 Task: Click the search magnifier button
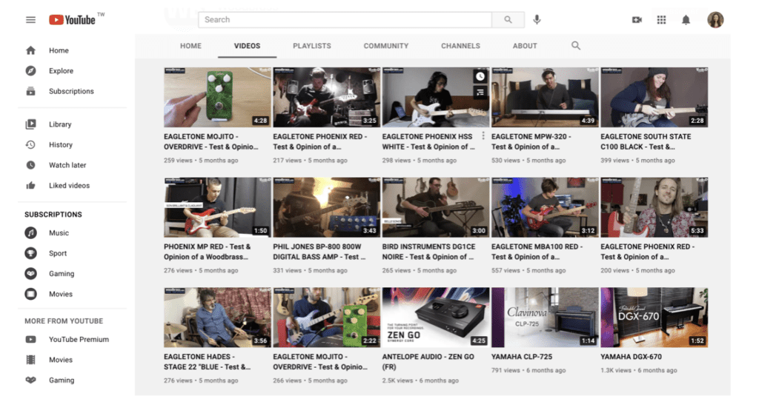coord(508,20)
